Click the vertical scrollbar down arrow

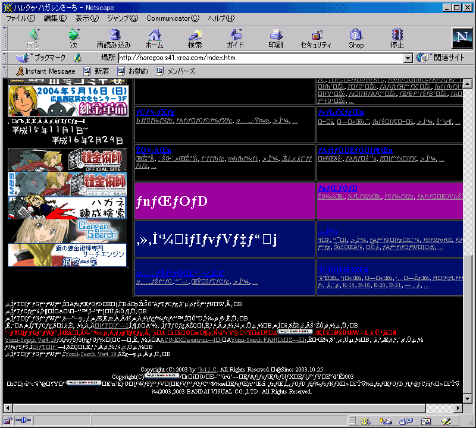(468, 398)
